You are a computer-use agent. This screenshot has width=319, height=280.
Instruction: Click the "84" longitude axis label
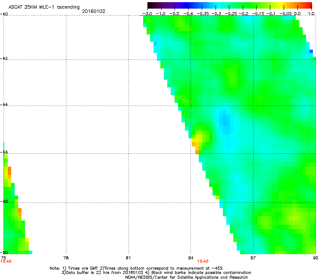tap(191, 258)
